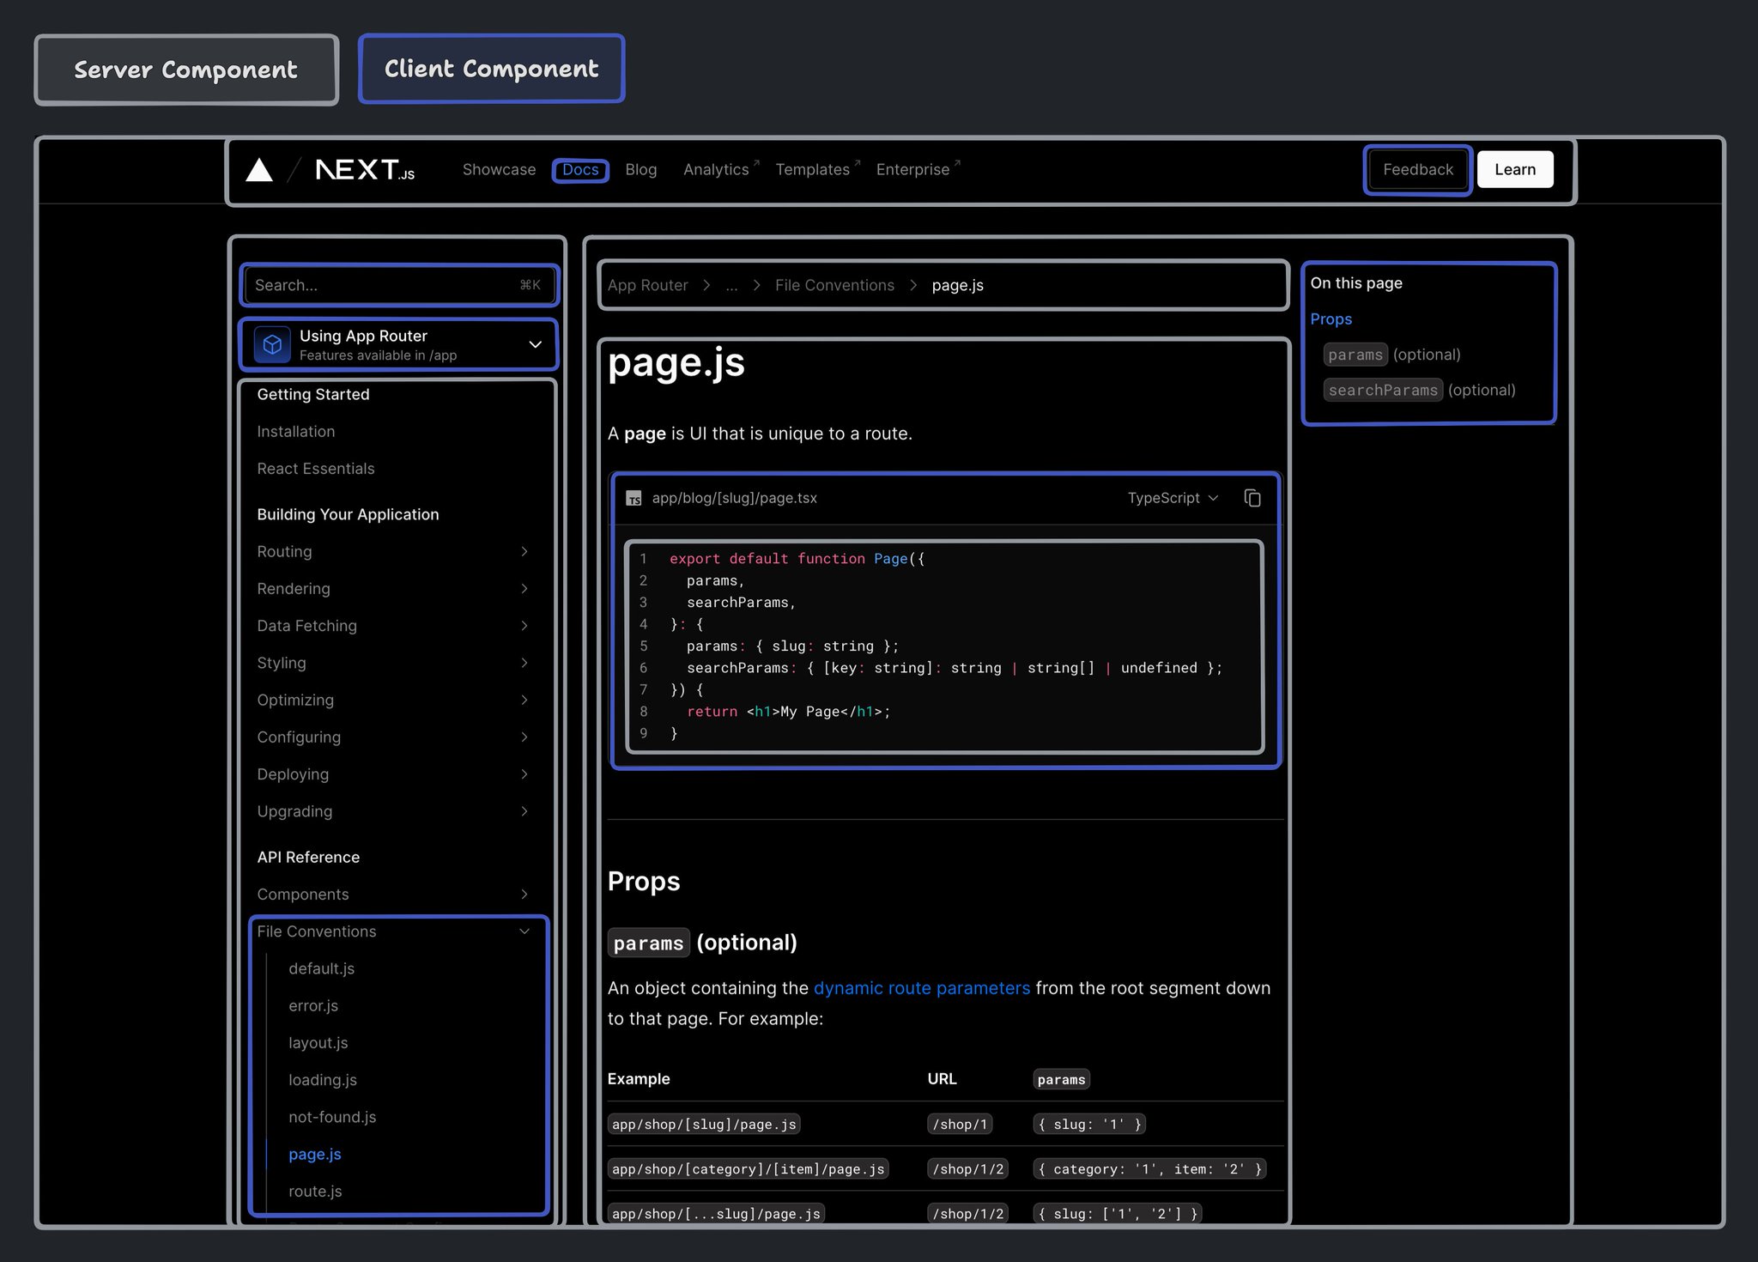Open the Blog nav link
Viewport: 1758px width, 1262px height.
click(x=641, y=170)
